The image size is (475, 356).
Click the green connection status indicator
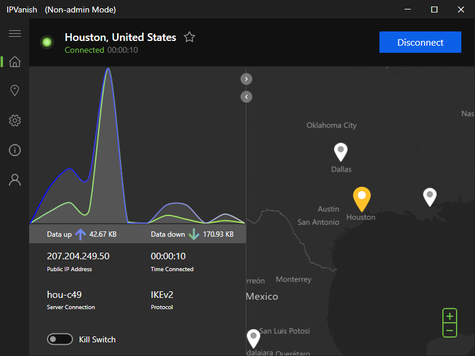pos(47,42)
